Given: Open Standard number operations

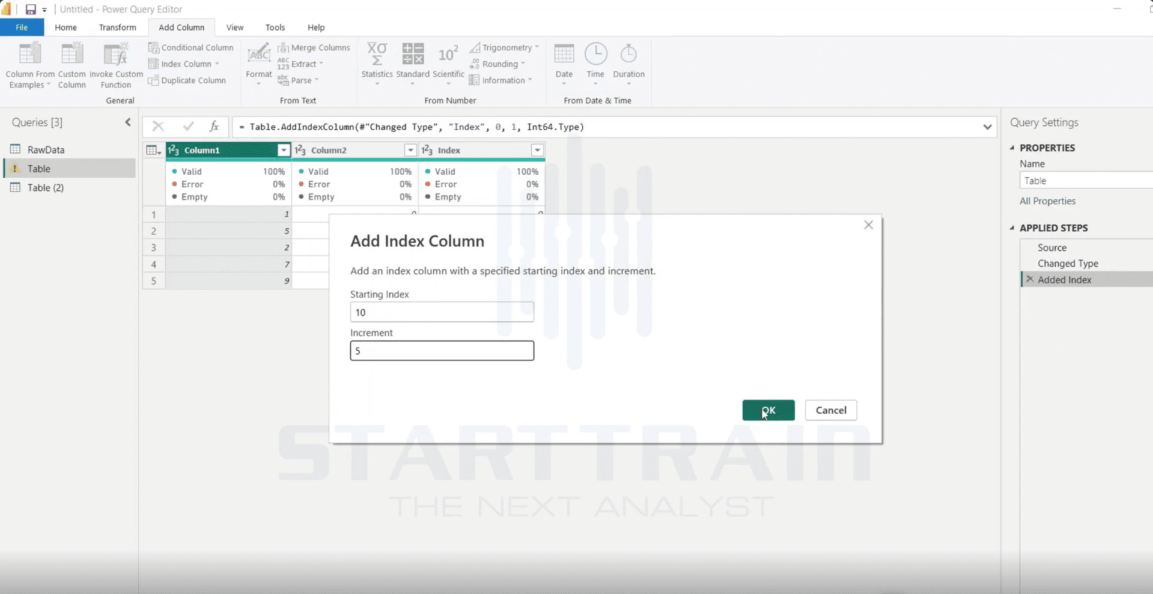Looking at the screenshot, I should pyautogui.click(x=413, y=64).
